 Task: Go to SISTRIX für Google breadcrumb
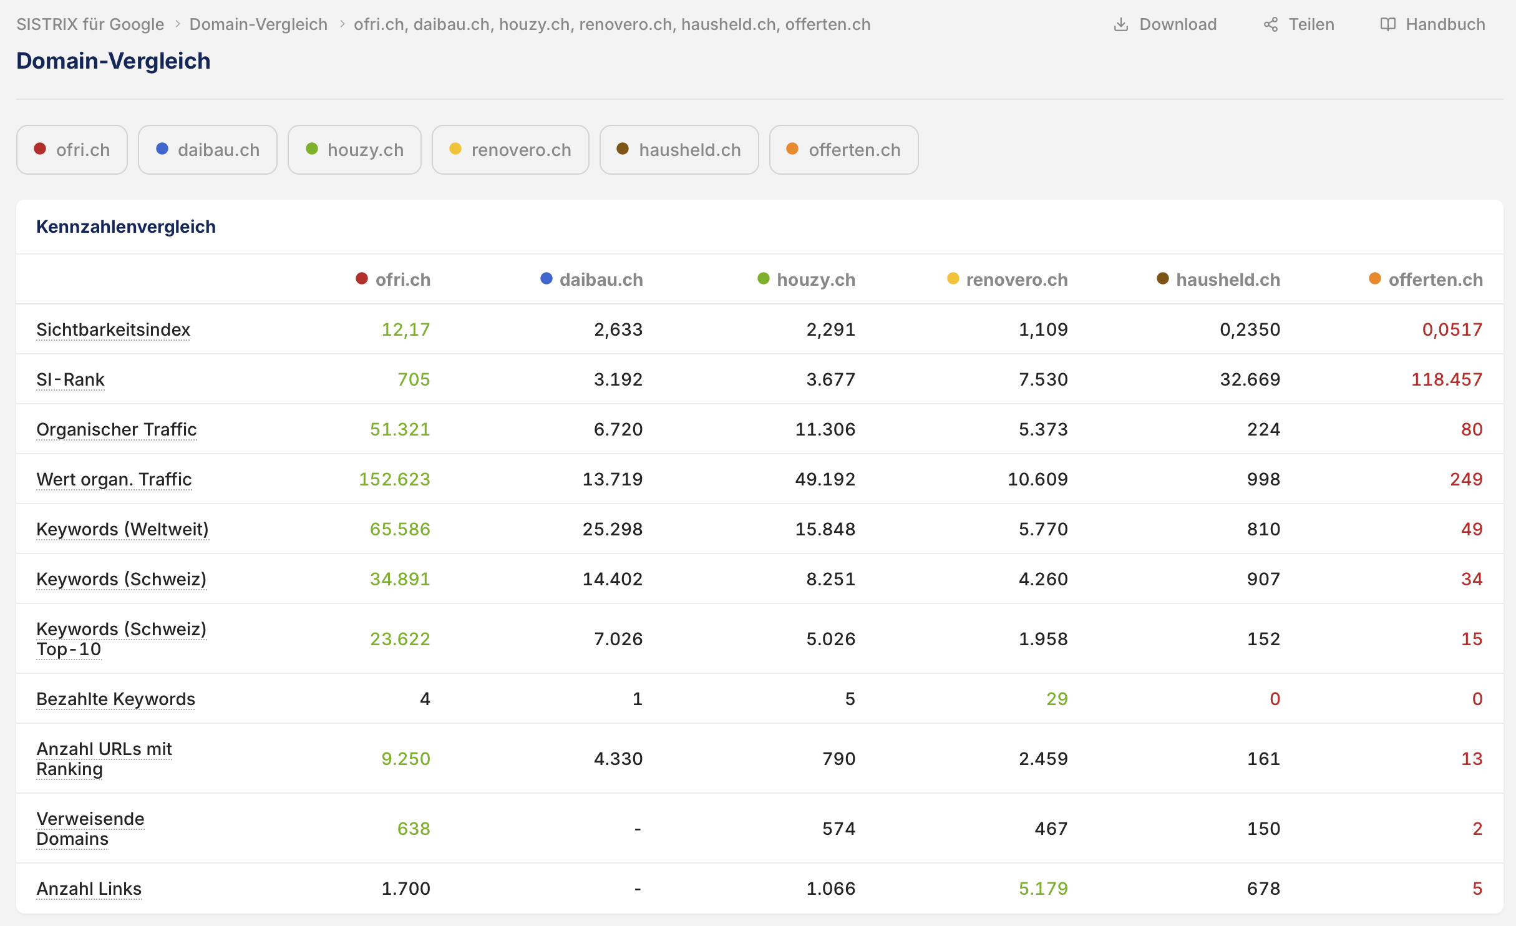tap(90, 24)
